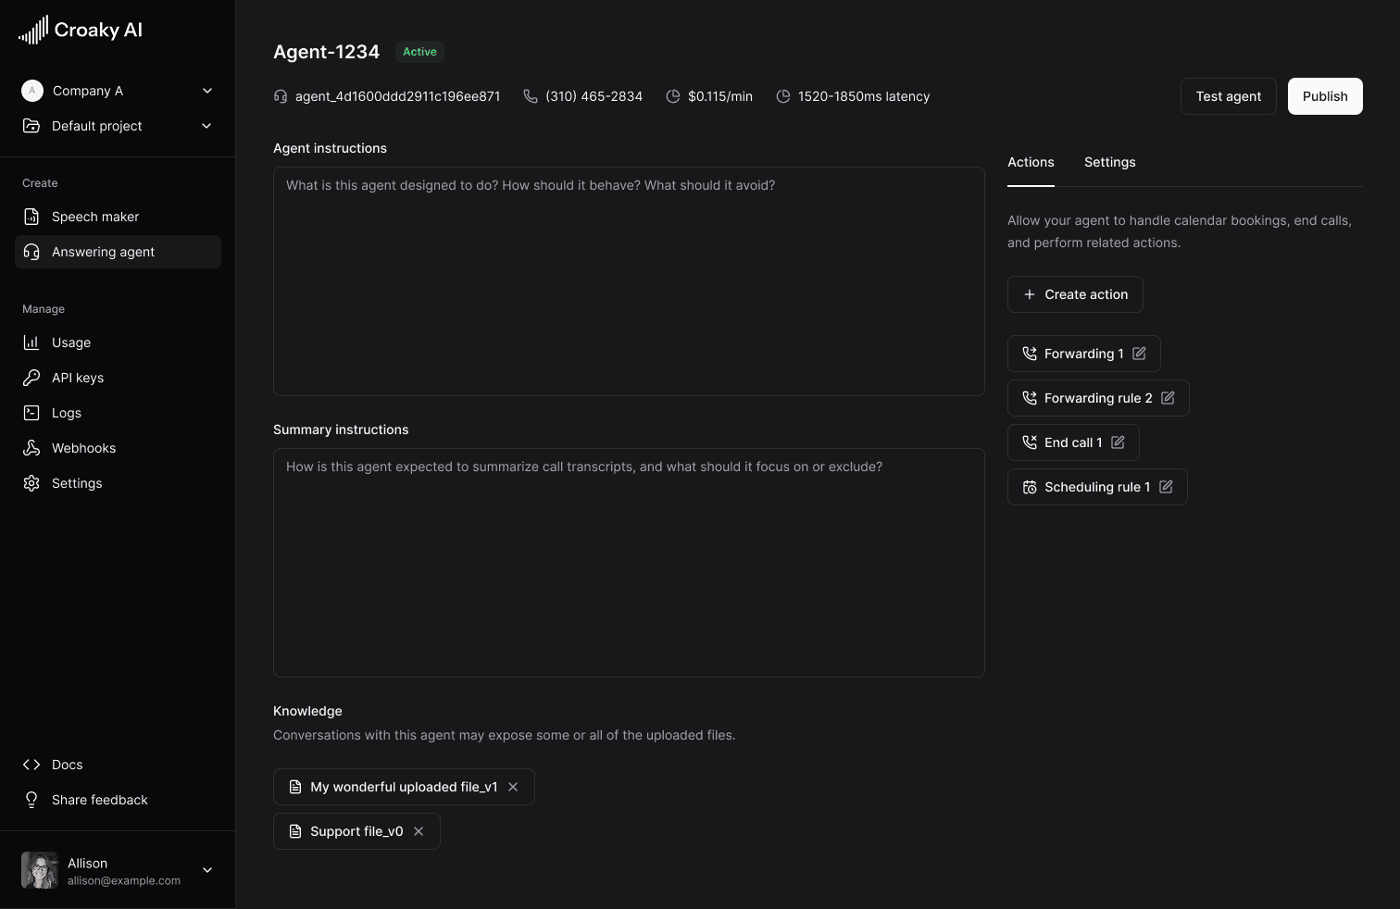This screenshot has height=909, width=1400.
Task: Open the Docs page
Action: point(66,764)
